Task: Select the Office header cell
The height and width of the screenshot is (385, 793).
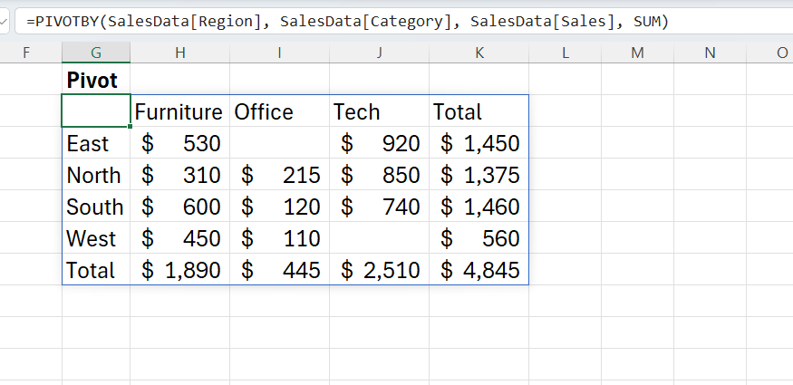Action: click(x=279, y=111)
